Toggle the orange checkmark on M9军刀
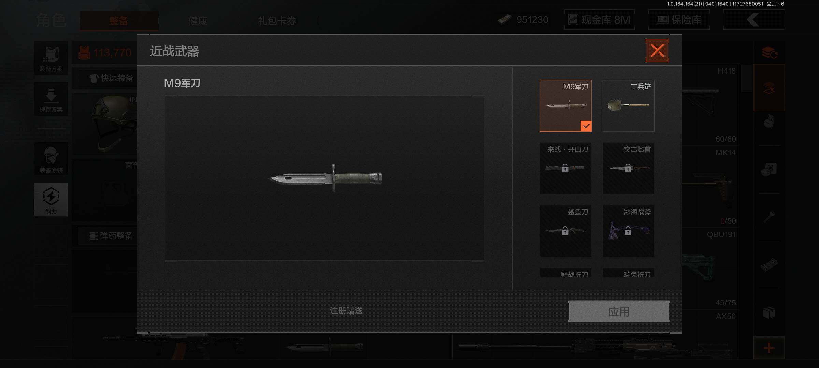 (586, 126)
